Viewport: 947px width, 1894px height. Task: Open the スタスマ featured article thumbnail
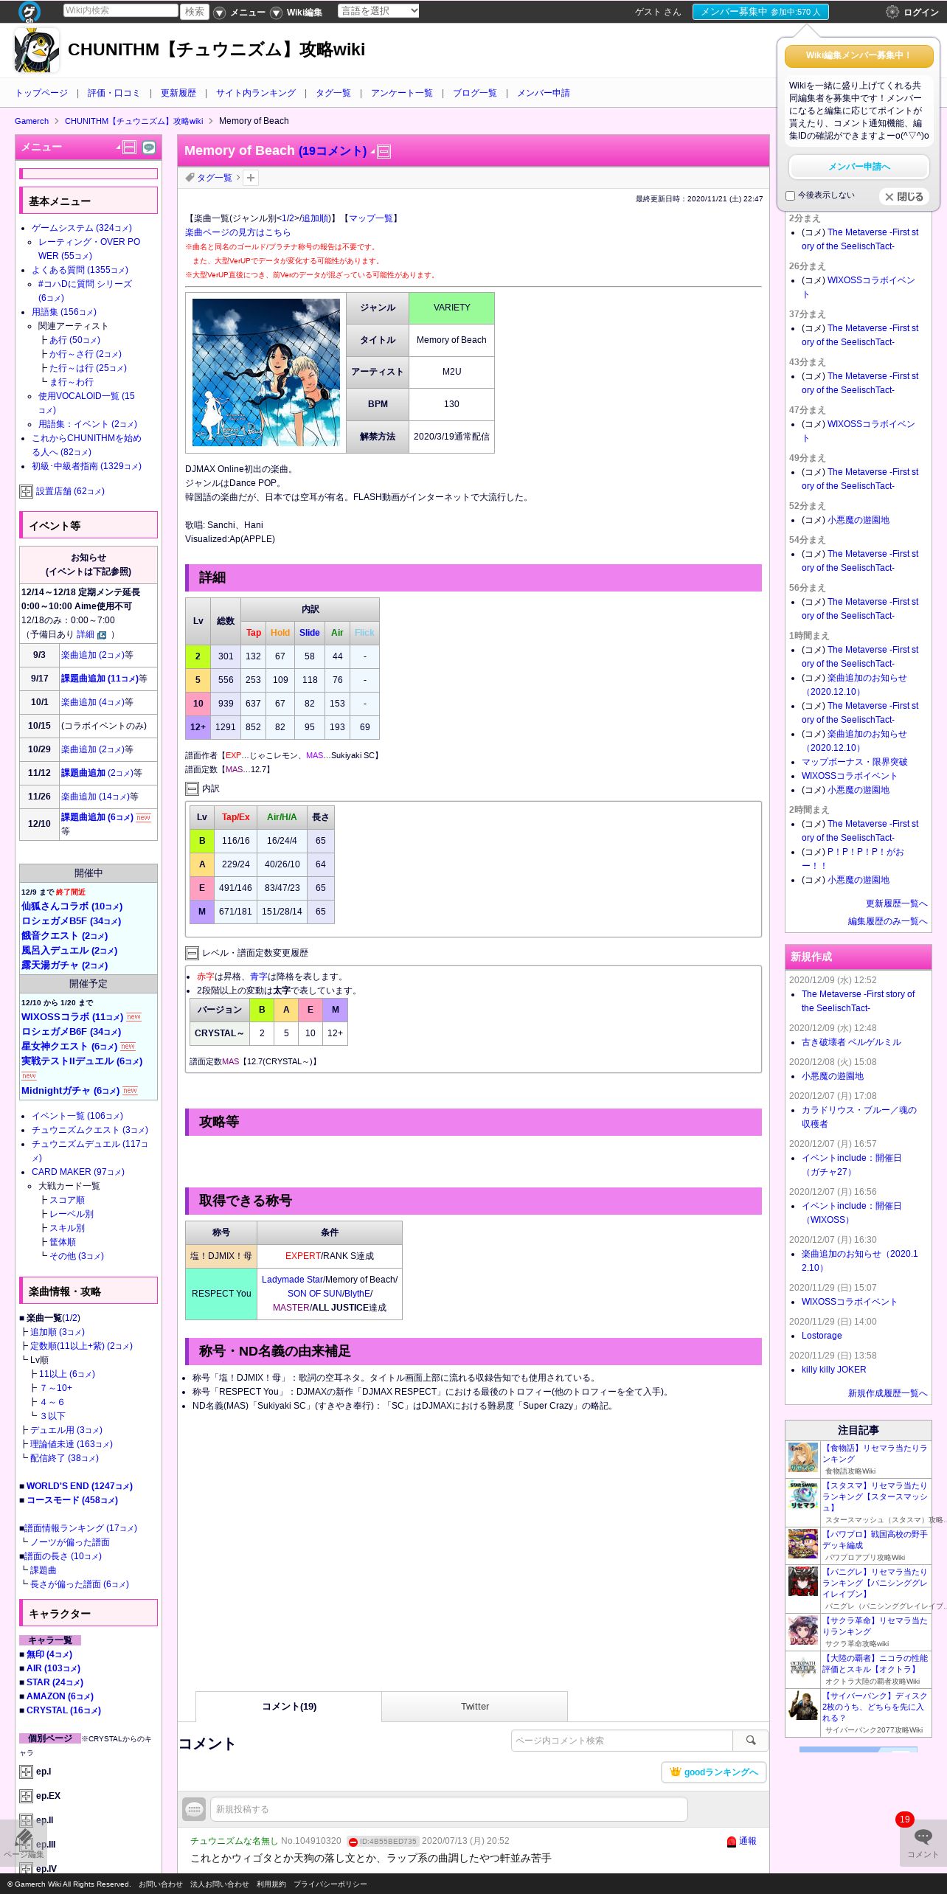click(802, 1496)
